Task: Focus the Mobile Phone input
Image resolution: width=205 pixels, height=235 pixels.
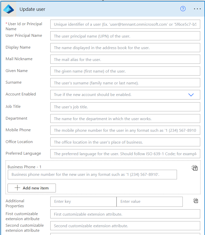Action: point(125,130)
